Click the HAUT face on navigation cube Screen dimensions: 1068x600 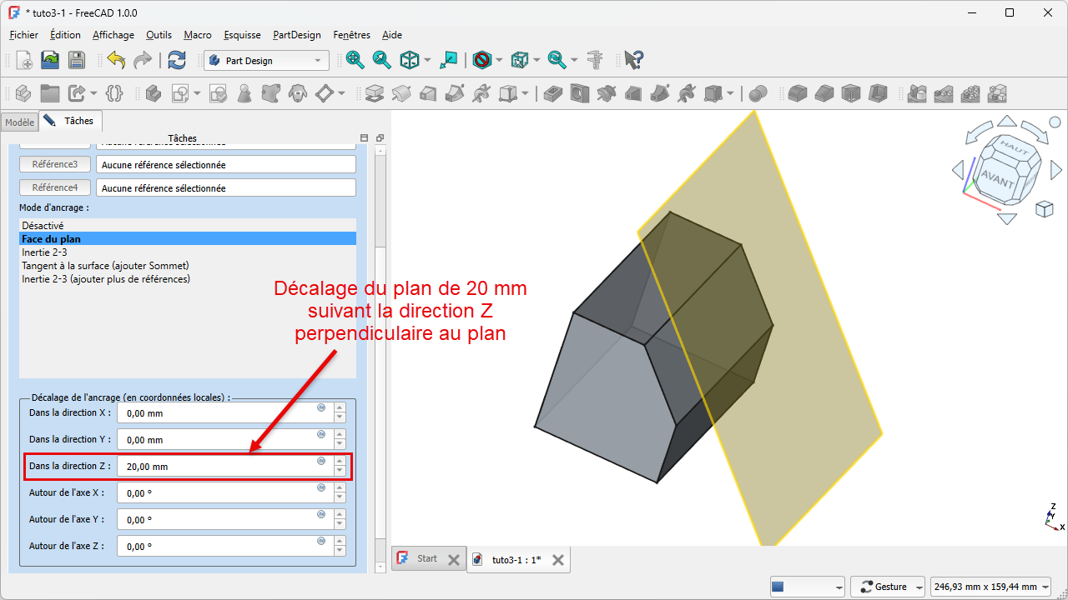click(x=1015, y=147)
